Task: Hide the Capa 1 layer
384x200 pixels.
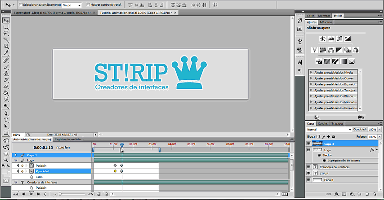Action: 308,143
